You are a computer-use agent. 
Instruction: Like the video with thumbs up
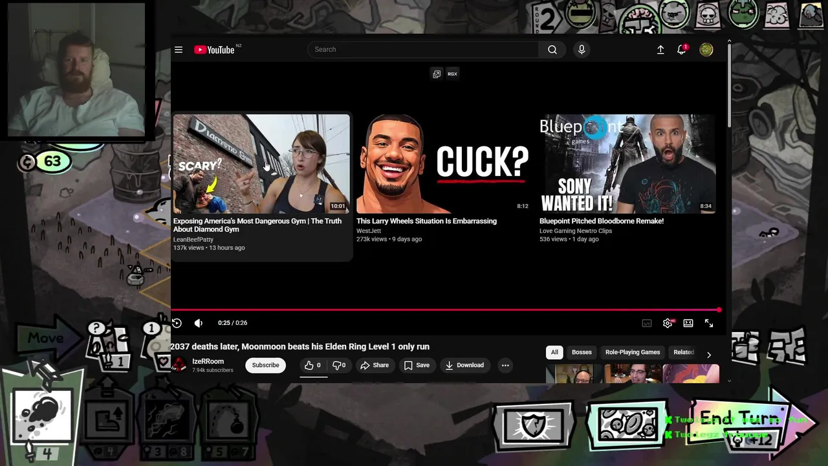point(313,365)
